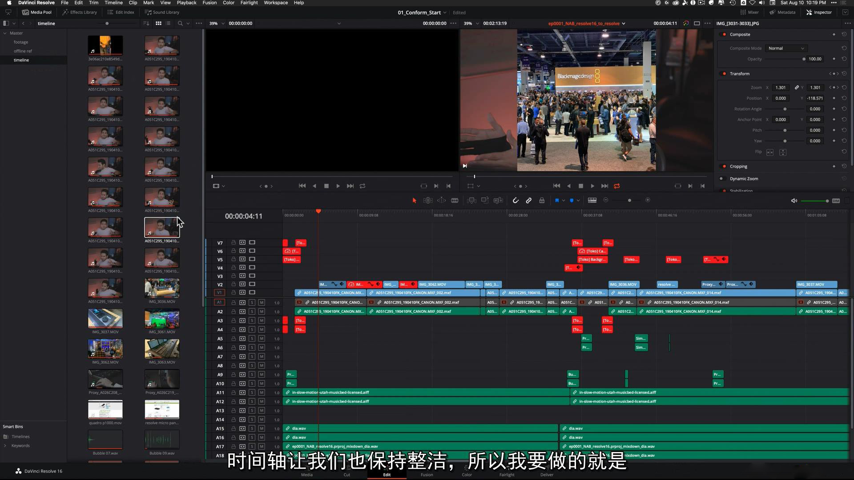Viewport: 854px width, 480px height.
Task: Open media pool sort options icon
Action: (146, 24)
